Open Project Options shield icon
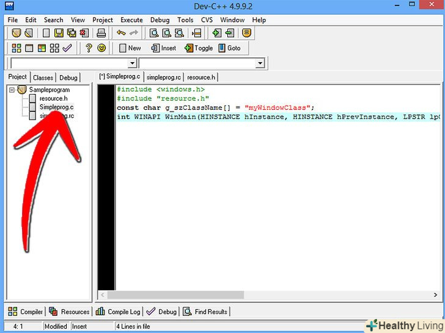 pos(246,33)
